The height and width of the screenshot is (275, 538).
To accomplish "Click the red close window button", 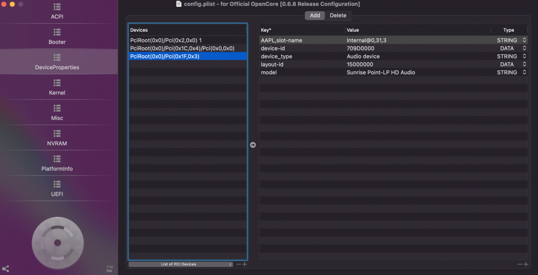I will point(4,4).
